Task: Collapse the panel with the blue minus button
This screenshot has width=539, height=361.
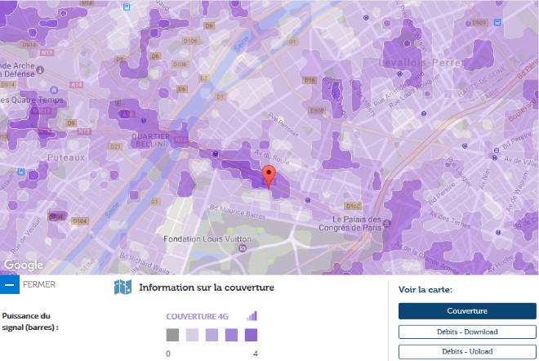Action: click(x=10, y=285)
